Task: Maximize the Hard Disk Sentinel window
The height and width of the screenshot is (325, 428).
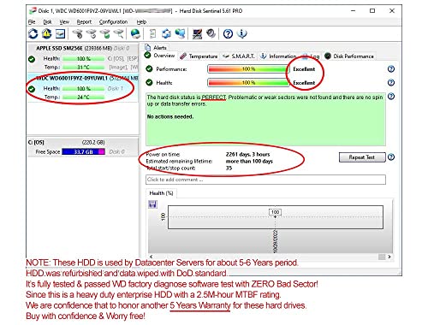Action: click(x=372, y=11)
